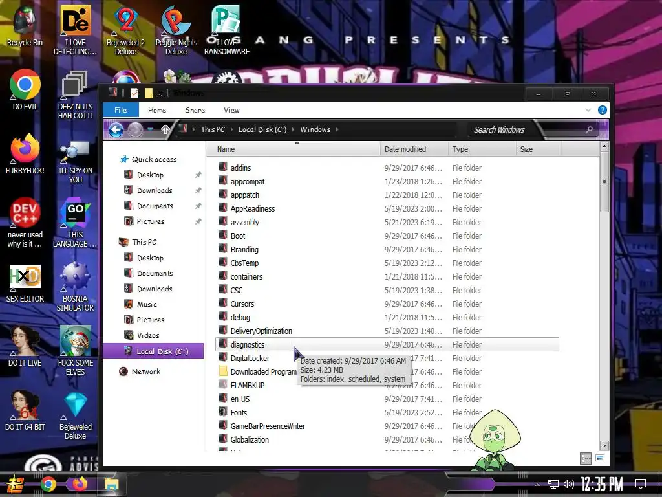
Task: Open the 'FUCK SOME ELVES' desktop icon
Action: (x=75, y=350)
